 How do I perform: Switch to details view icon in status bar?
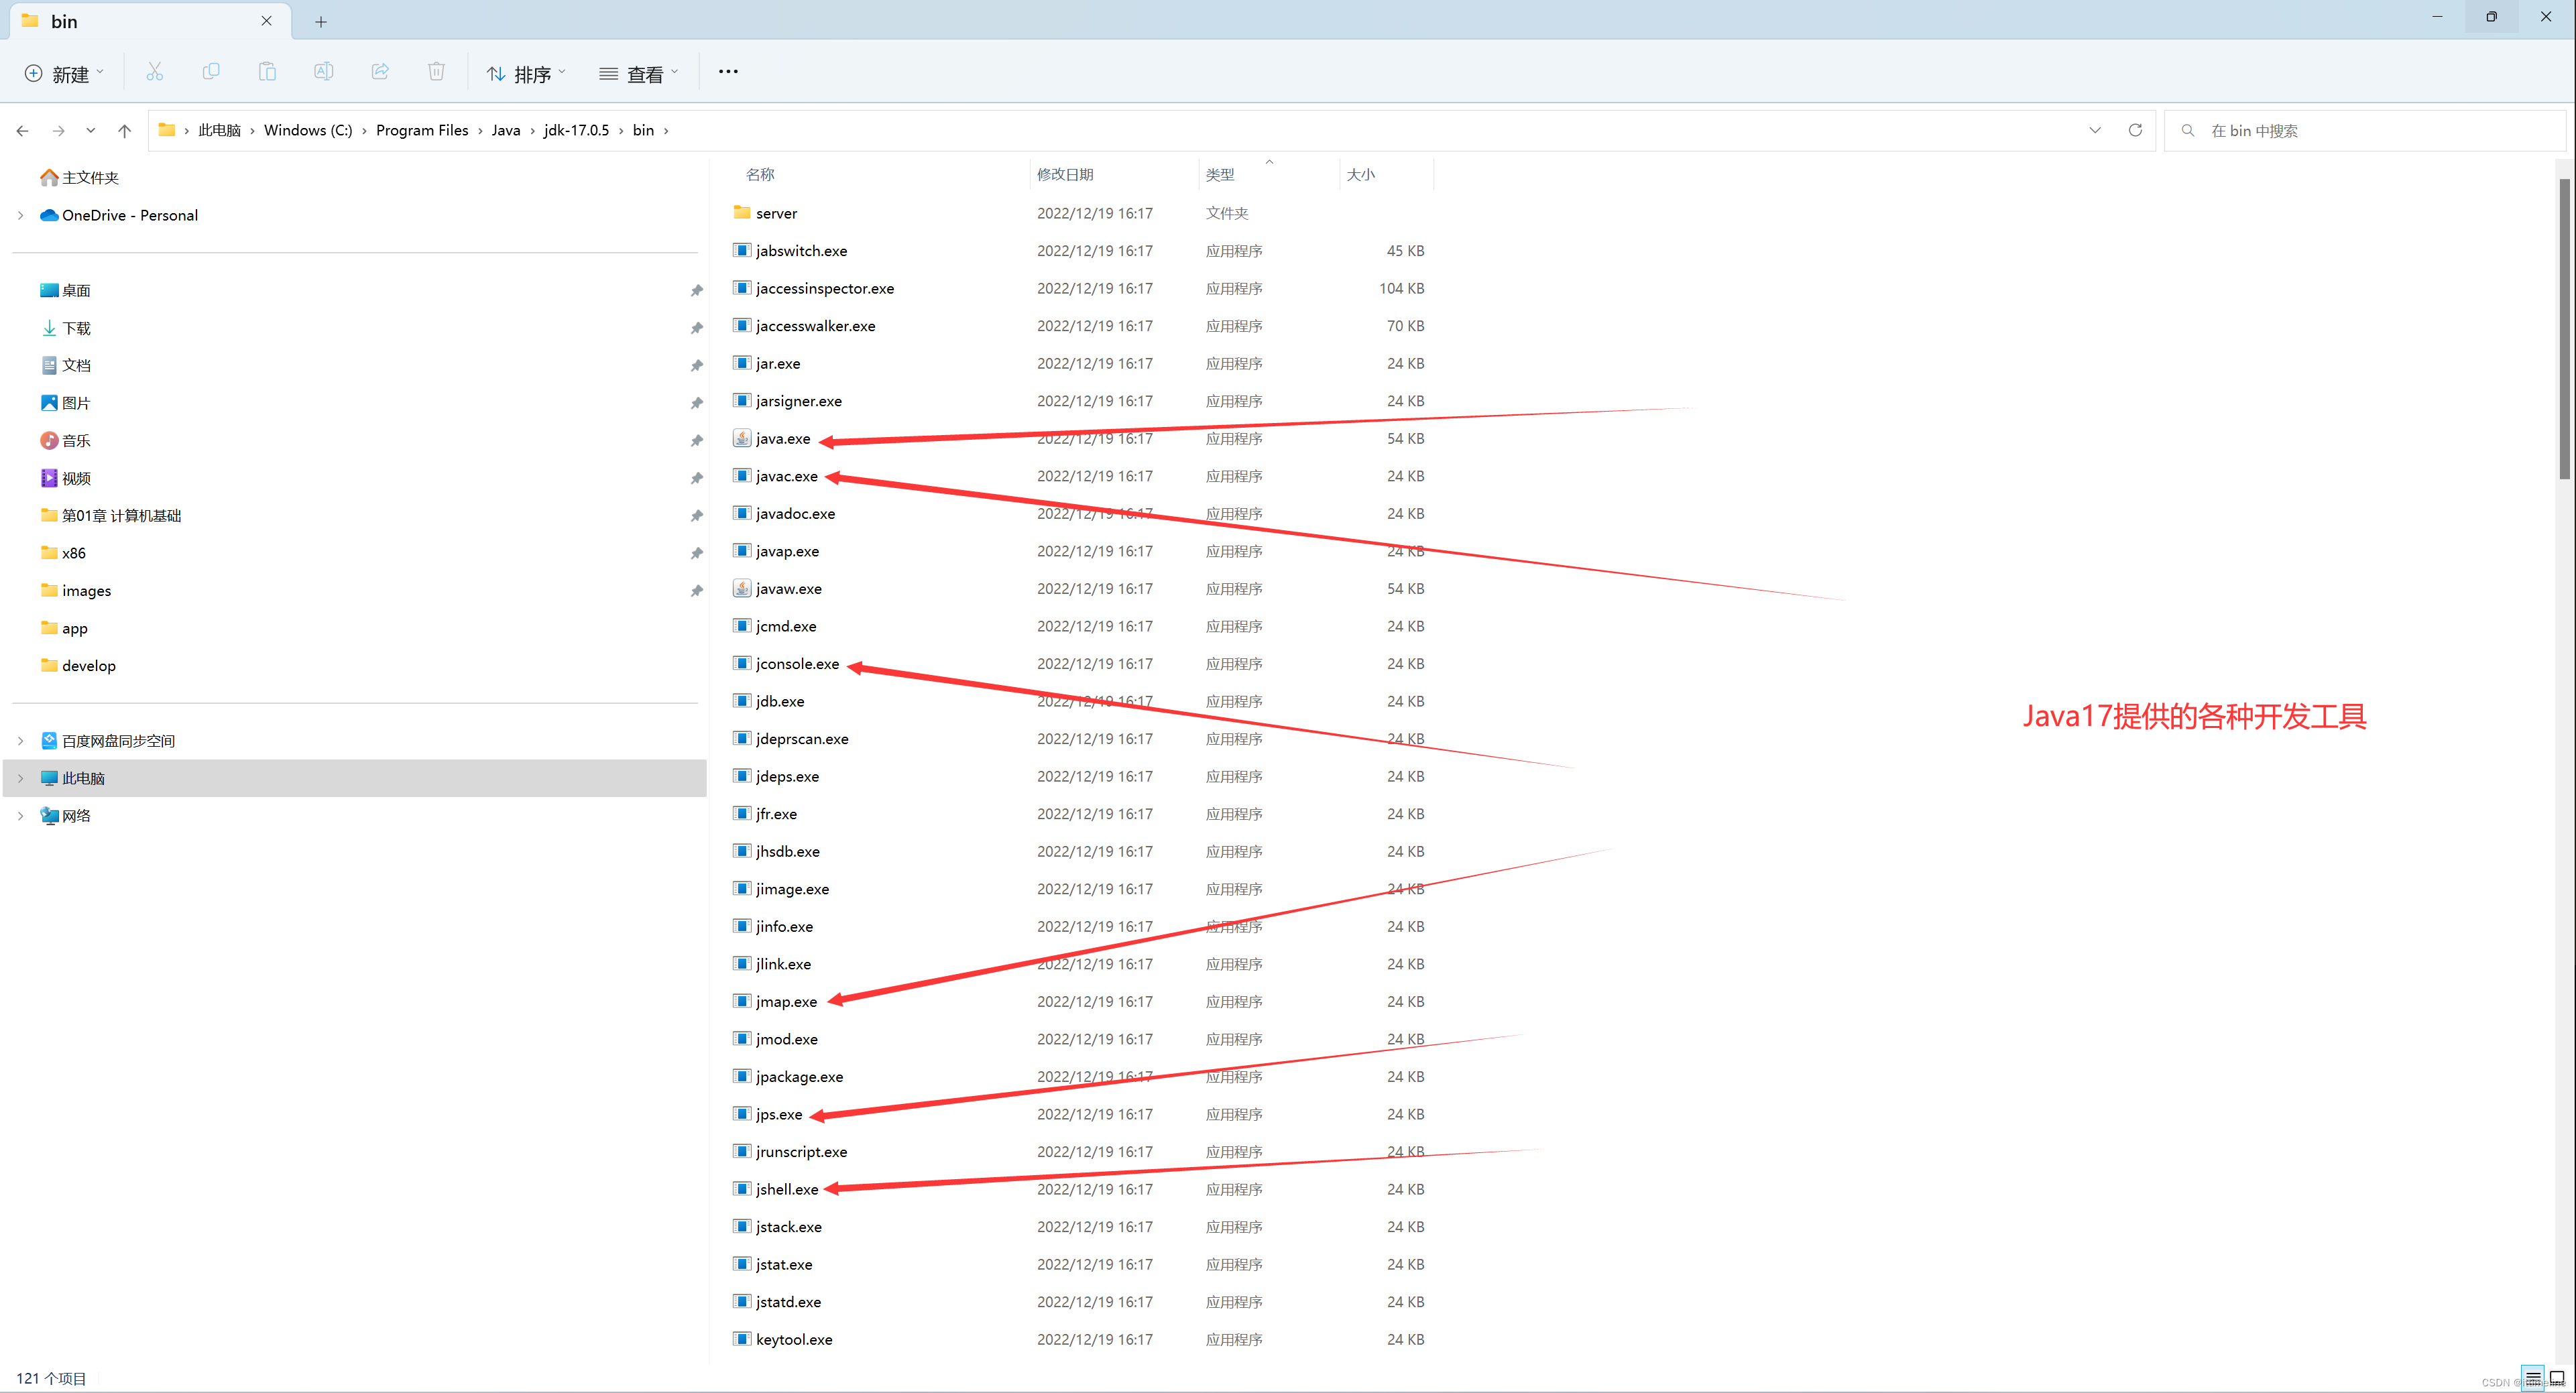pos(2533,1378)
